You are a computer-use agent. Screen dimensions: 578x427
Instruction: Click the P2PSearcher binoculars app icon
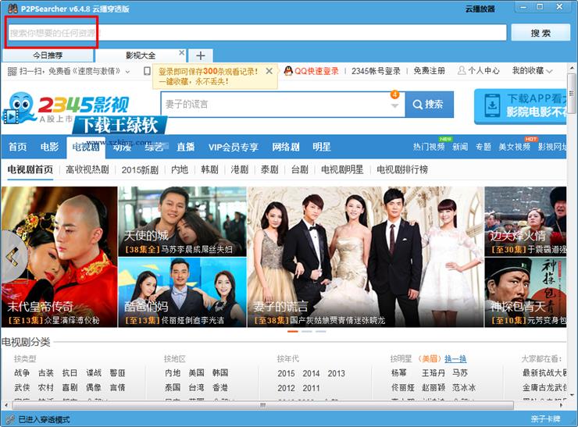(12, 8)
